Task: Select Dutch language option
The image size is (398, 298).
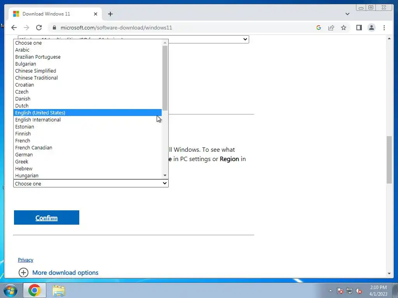Action: tap(87, 106)
